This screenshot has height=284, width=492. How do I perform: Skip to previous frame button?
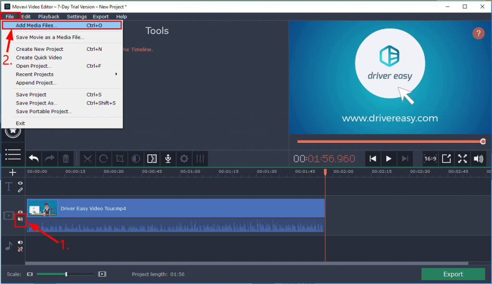(372, 159)
